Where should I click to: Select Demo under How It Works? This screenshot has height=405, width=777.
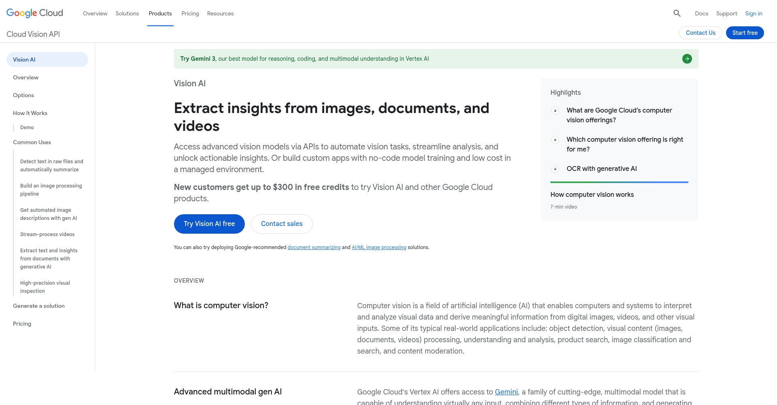27,128
